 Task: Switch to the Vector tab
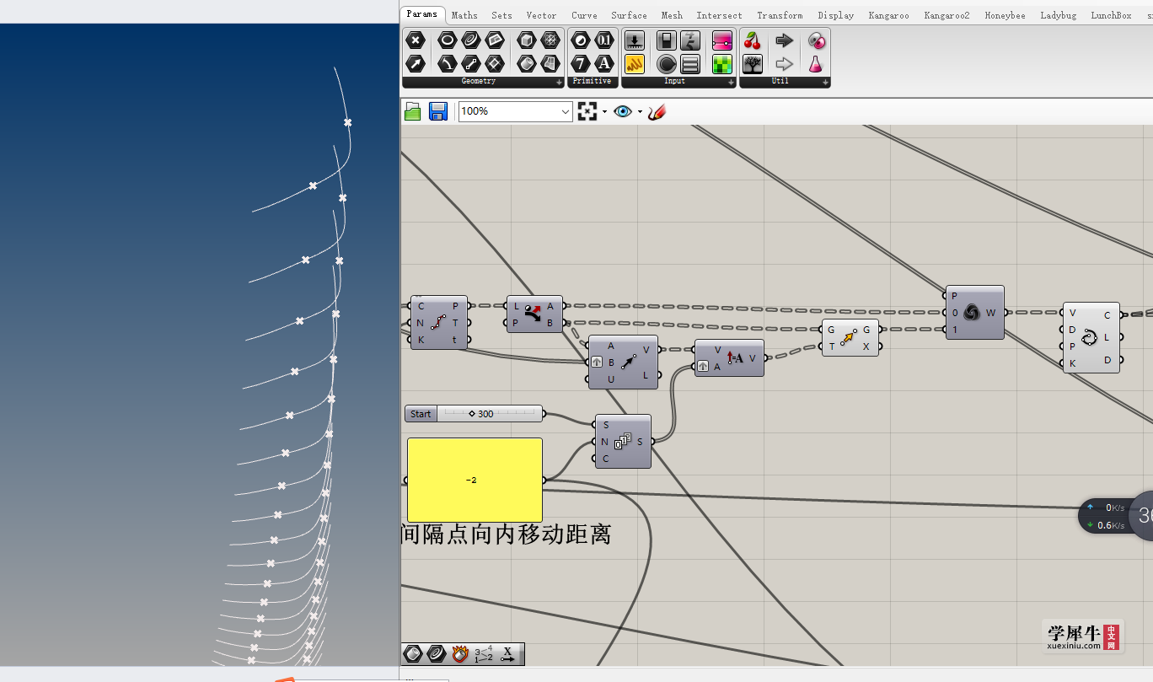click(x=541, y=15)
